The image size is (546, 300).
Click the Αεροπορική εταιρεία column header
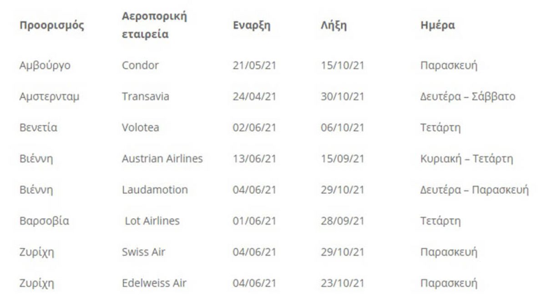[x=154, y=25]
